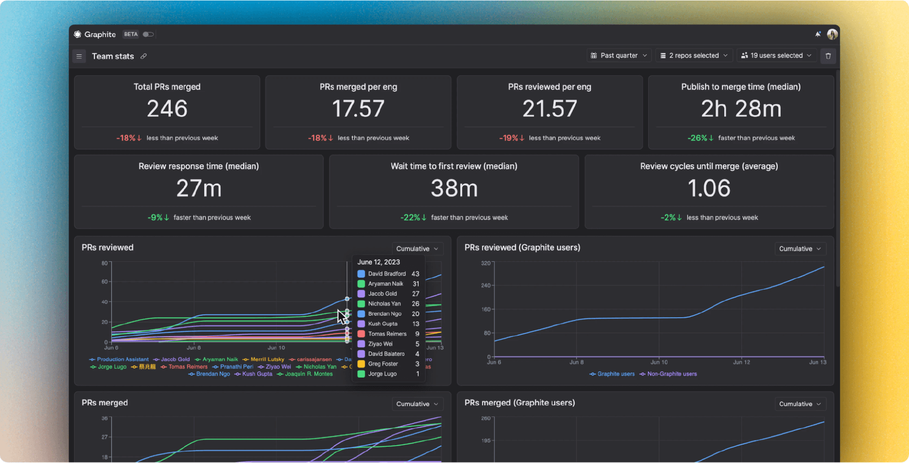Click the Graphite logo icon
The height and width of the screenshot is (463, 909).
pos(78,34)
